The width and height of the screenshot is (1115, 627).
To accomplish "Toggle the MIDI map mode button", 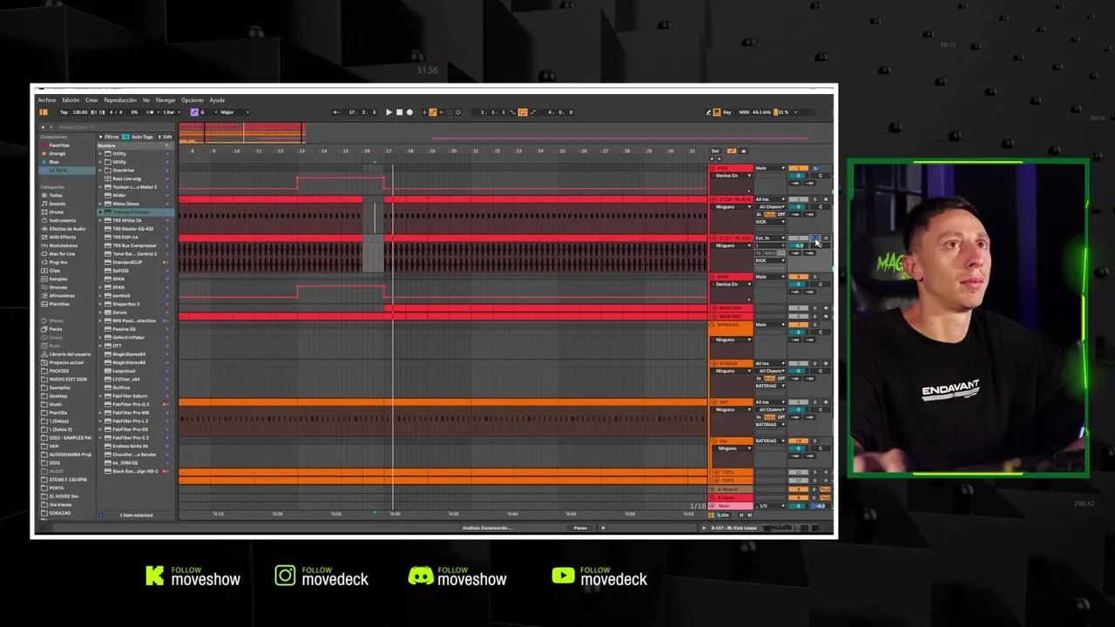I will coord(744,111).
